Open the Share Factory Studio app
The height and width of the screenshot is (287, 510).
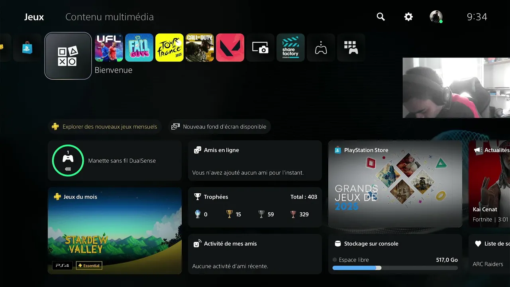pyautogui.click(x=290, y=47)
